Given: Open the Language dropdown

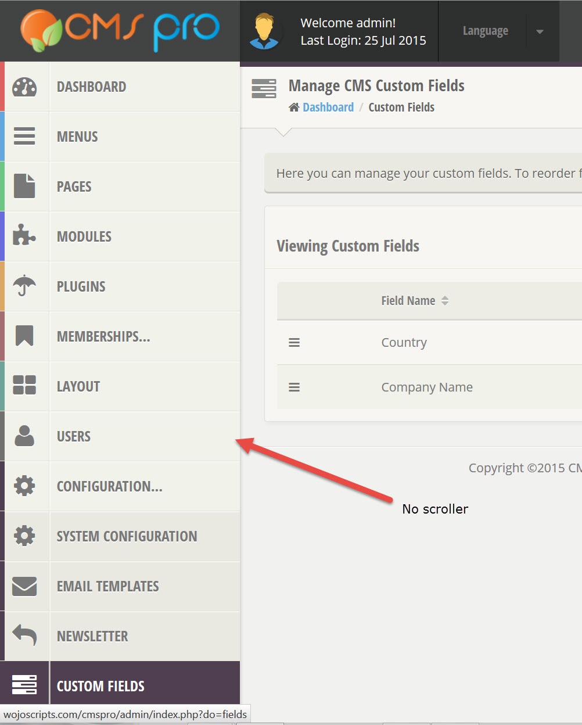Looking at the screenshot, I should tap(485, 31).
